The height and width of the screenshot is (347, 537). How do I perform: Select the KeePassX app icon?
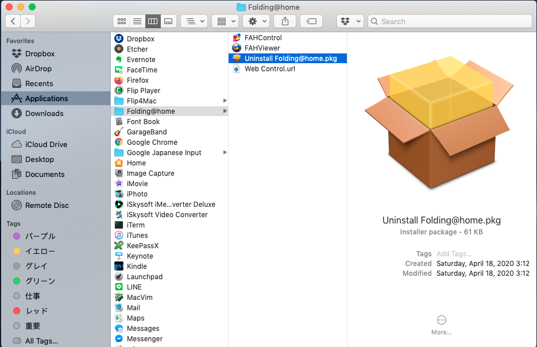pos(119,246)
